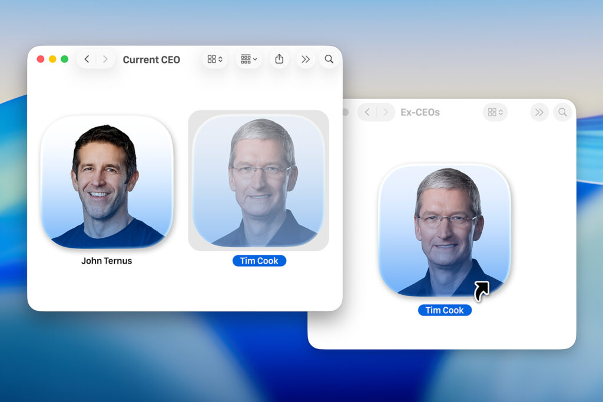Click the overflow (>>) icon in Ex-CEOs window
The image size is (603, 402).
point(539,112)
